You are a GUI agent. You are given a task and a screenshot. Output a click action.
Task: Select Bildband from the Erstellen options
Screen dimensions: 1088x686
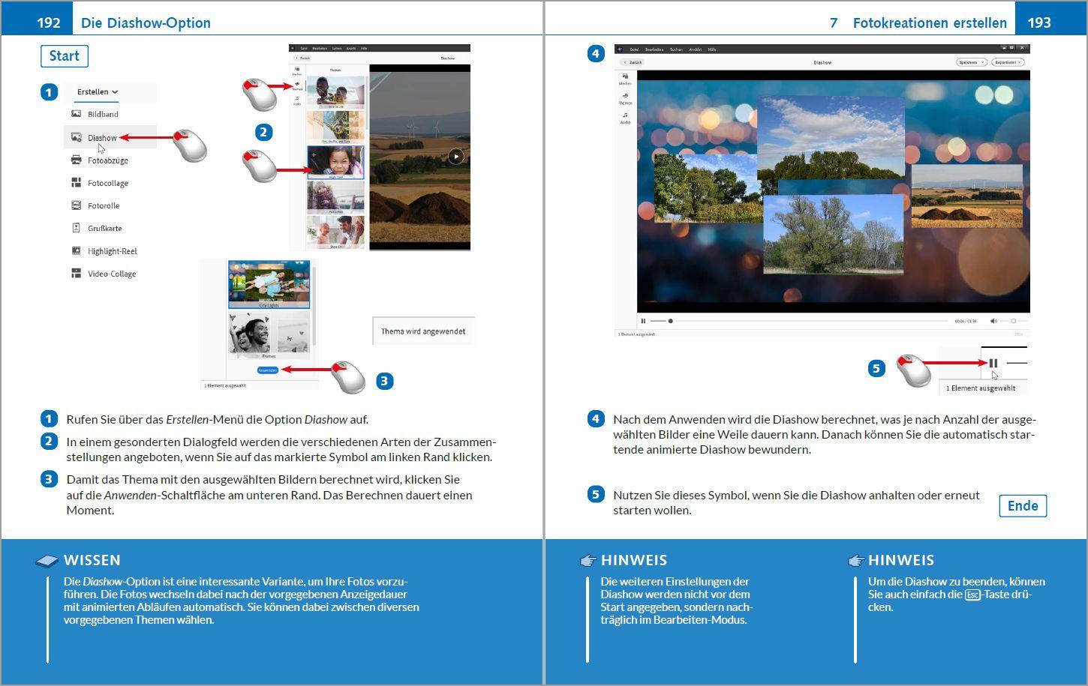click(x=78, y=113)
